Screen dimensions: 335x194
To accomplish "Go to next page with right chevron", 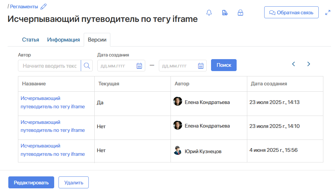I will (x=309, y=64).
